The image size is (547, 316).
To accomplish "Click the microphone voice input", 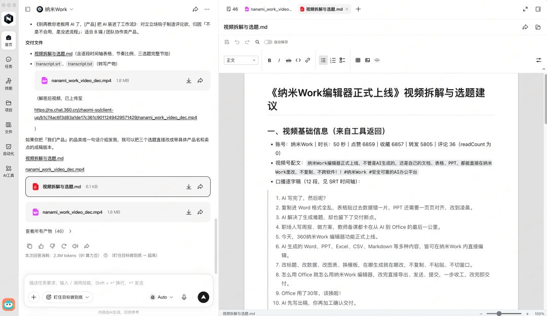I will pyautogui.click(x=184, y=297).
